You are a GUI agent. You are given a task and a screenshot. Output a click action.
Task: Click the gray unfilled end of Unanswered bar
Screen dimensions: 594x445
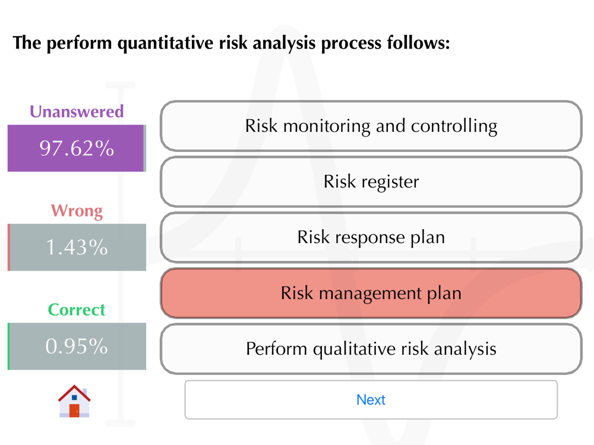[145, 148]
